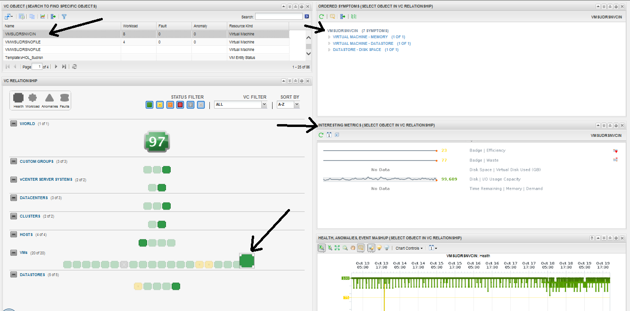Click the Search input field
The width and height of the screenshot is (630, 311).
[x=279, y=17]
